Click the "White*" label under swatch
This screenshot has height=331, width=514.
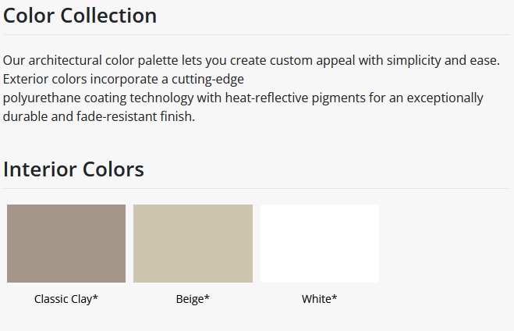[x=320, y=299]
